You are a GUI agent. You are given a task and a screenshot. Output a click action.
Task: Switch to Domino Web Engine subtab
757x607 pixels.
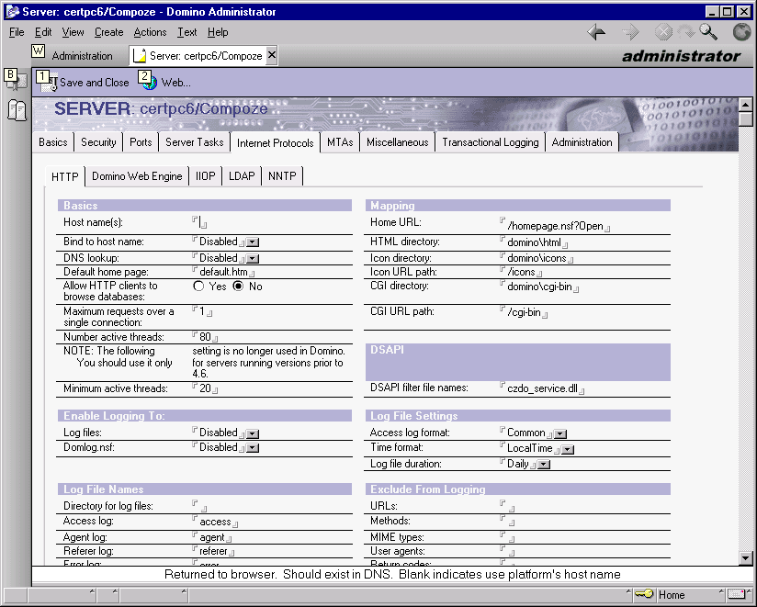(x=137, y=176)
